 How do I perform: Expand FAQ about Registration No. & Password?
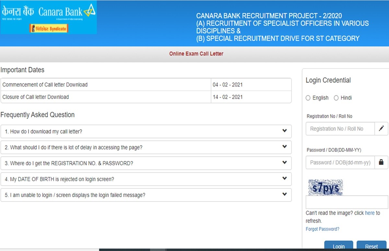[x=69, y=163]
